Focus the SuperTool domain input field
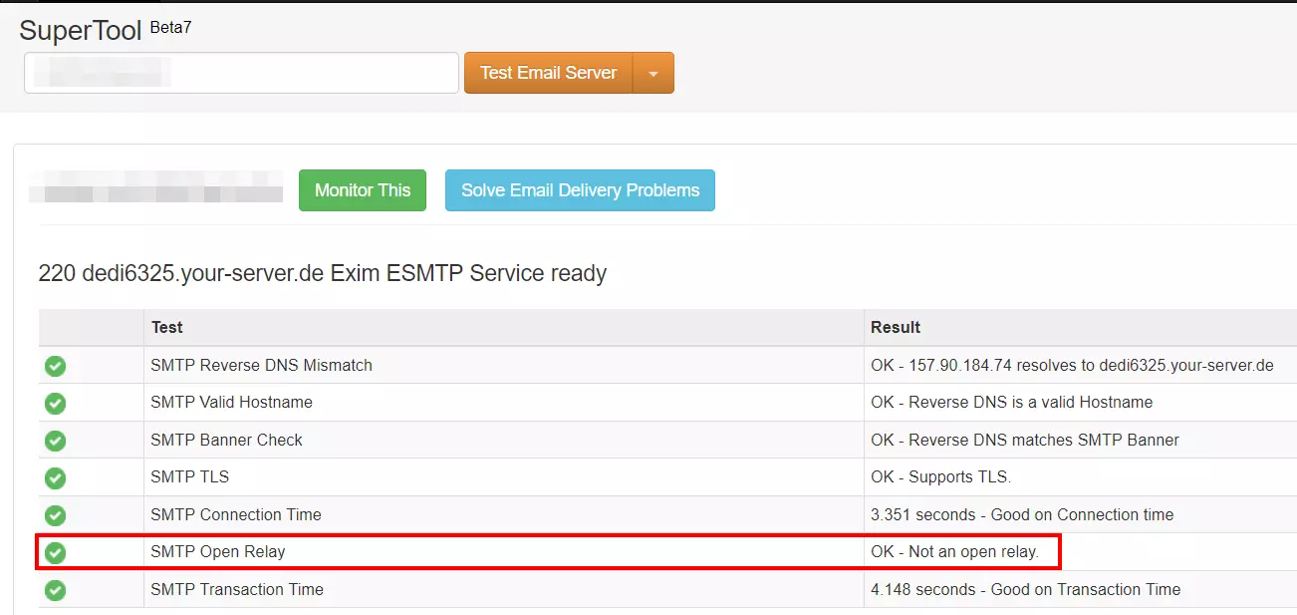The image size is (1297, 615). click(x=241, y=73)
